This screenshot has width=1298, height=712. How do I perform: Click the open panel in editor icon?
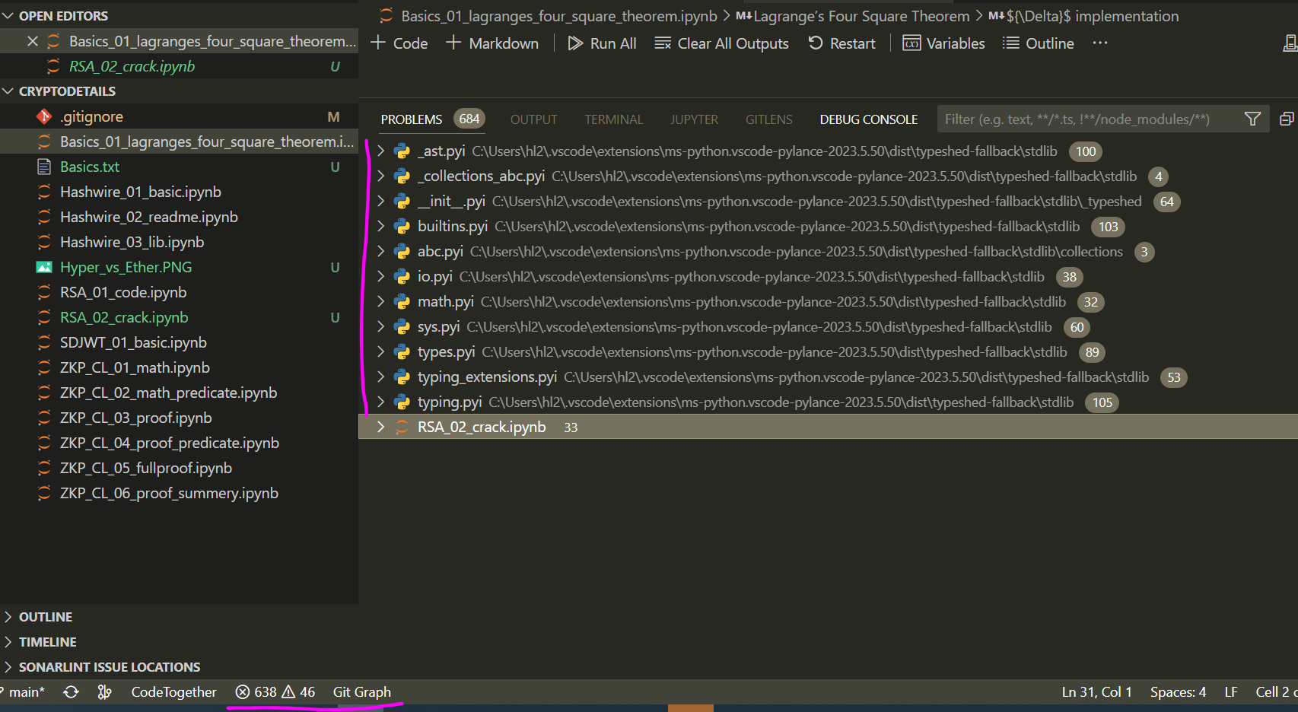coord(1287,119)
